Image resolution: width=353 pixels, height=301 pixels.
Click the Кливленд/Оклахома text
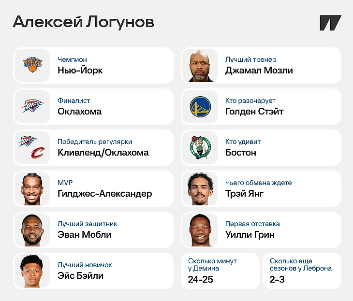point(103,153)
